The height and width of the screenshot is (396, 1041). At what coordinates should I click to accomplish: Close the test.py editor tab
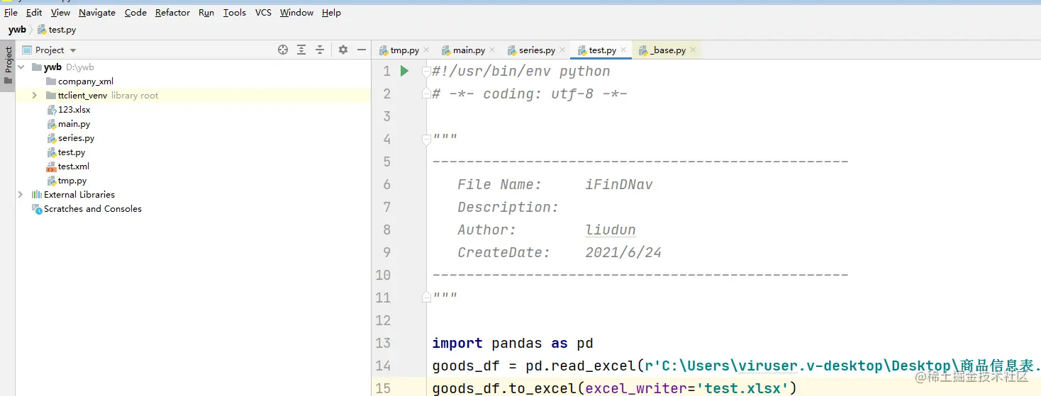coord(623,50)
